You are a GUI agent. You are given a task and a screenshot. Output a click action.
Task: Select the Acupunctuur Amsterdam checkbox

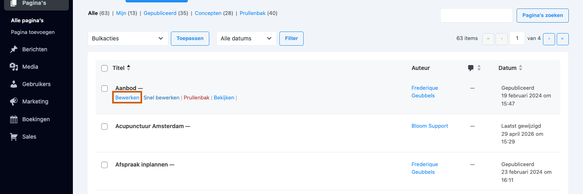click(x=104, y=127)
